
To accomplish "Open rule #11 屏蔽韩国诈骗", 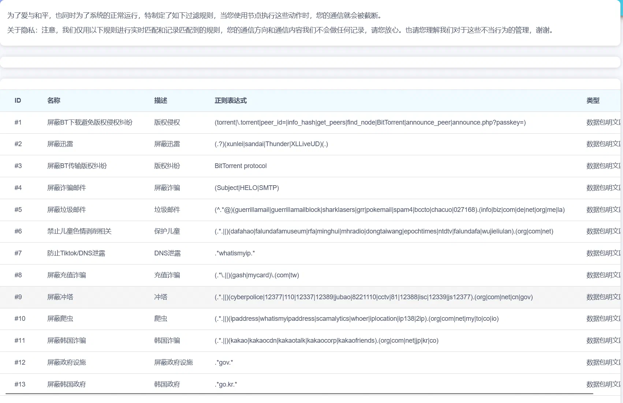I will [x=66, y=341].
